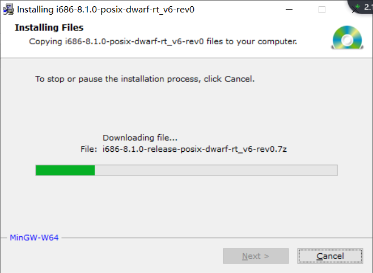Image resolution: width=373 pixels, height=273 pixels.
Task: Click the green download arrow badge icon
Action: [x=357, y=6]
